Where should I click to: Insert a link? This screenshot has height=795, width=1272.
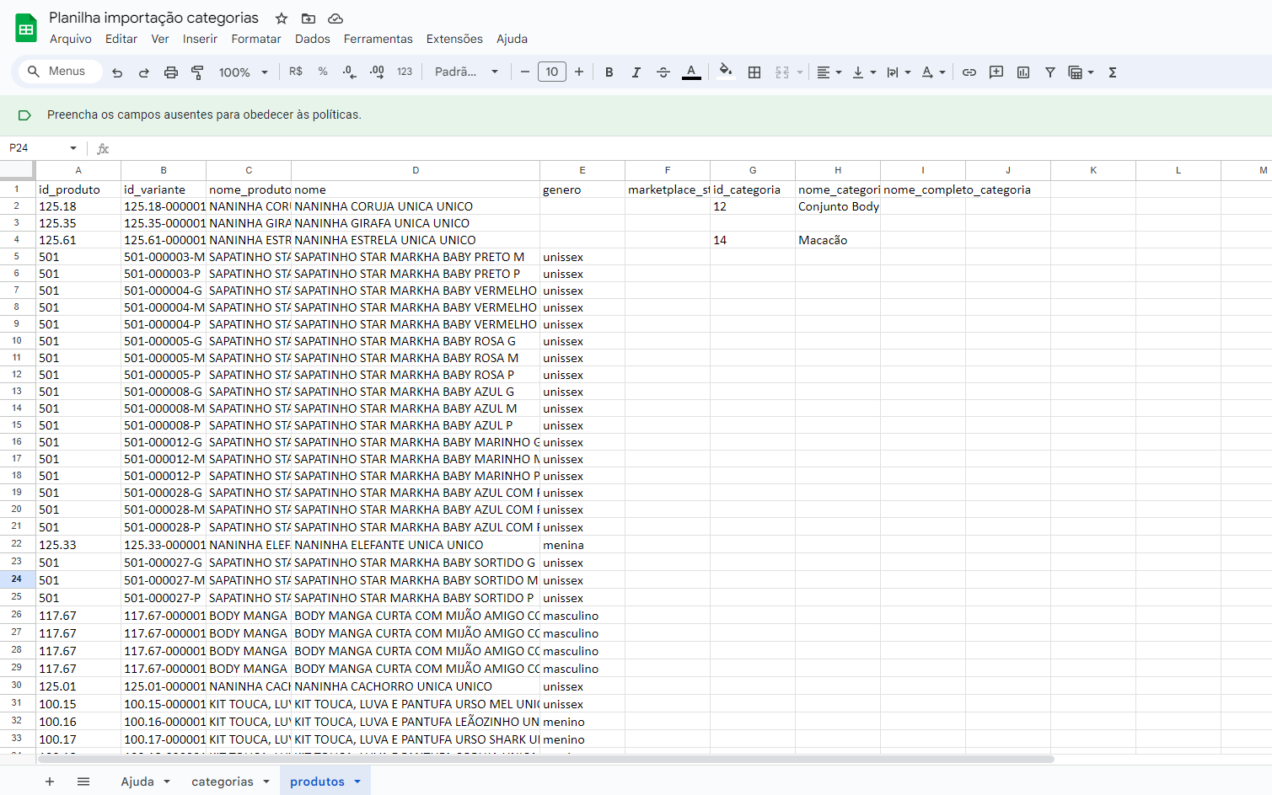point(969,72)
